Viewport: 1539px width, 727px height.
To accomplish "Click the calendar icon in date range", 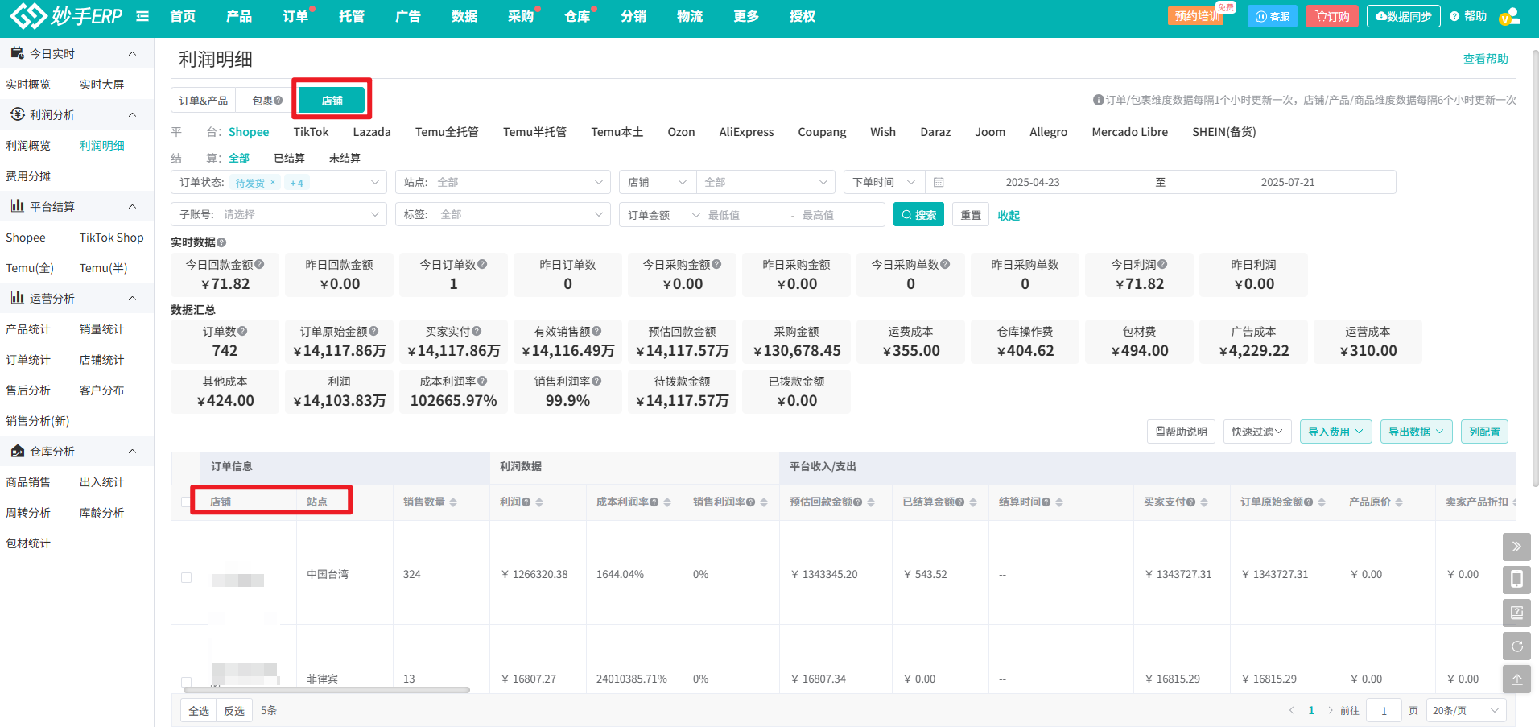I will point(939,183).
